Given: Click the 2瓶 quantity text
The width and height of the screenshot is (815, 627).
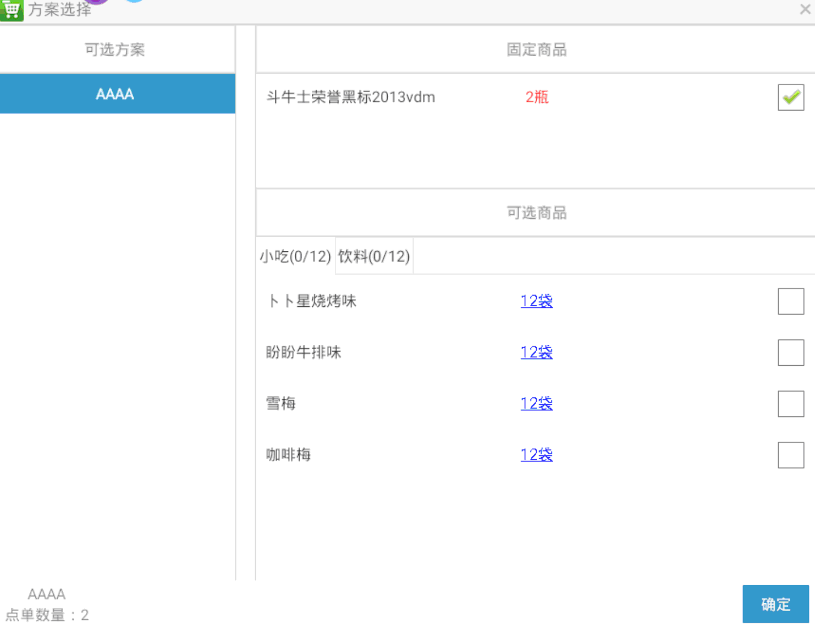Looking at the screenshot, I should click(x=537, y=97).
